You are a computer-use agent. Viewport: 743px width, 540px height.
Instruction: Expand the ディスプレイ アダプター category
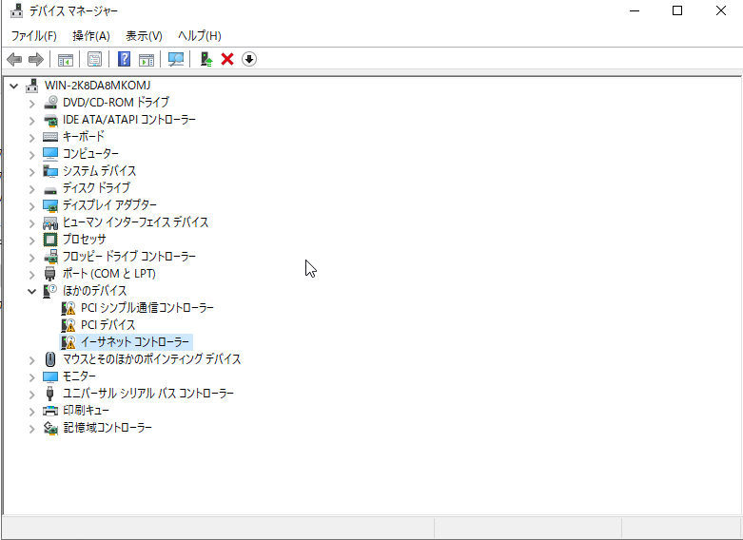click(31, 206)
